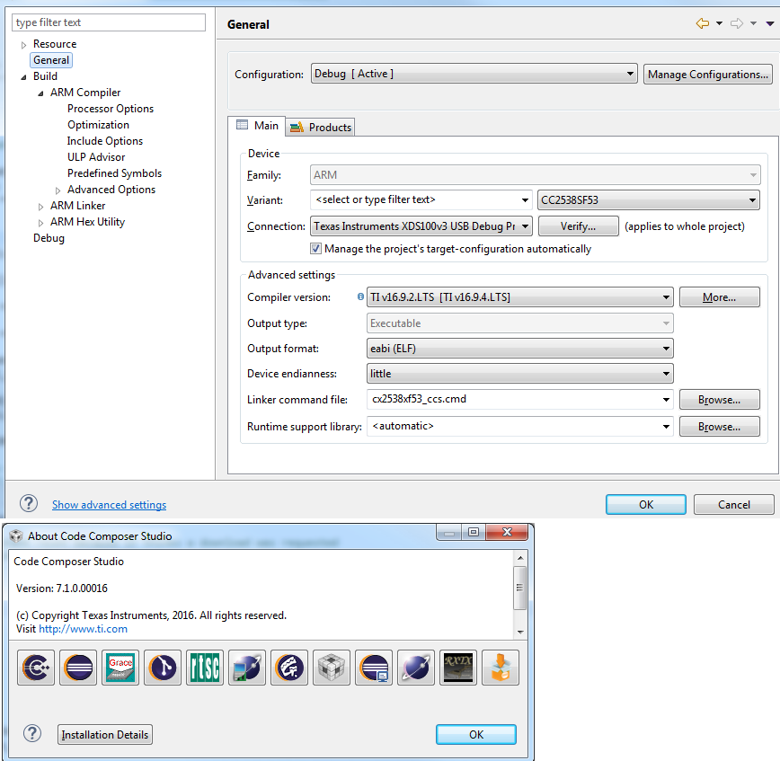Click the Eclipse icon with monitor overlay
The image size is (780, 761).
374,668
